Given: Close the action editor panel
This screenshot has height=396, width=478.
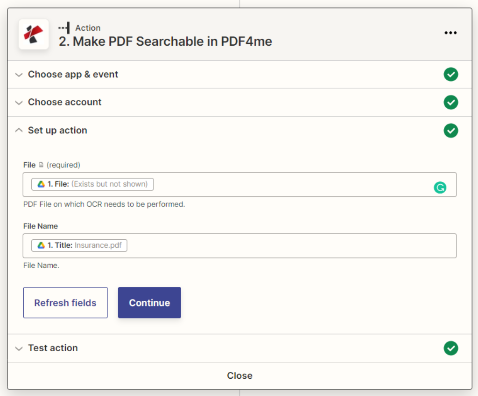Looking at the screenshot, I should click(239, 375).
